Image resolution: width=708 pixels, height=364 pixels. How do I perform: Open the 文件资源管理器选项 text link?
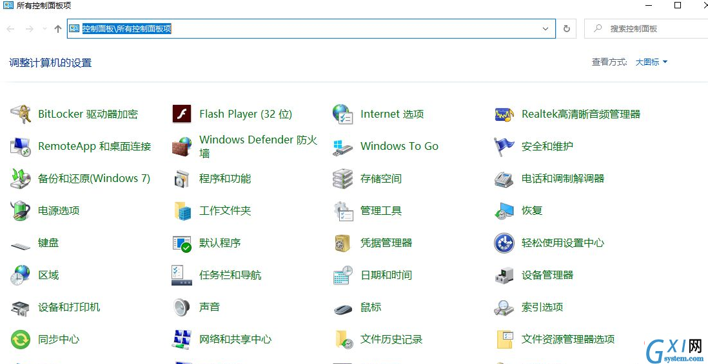[x=568, y=340]
